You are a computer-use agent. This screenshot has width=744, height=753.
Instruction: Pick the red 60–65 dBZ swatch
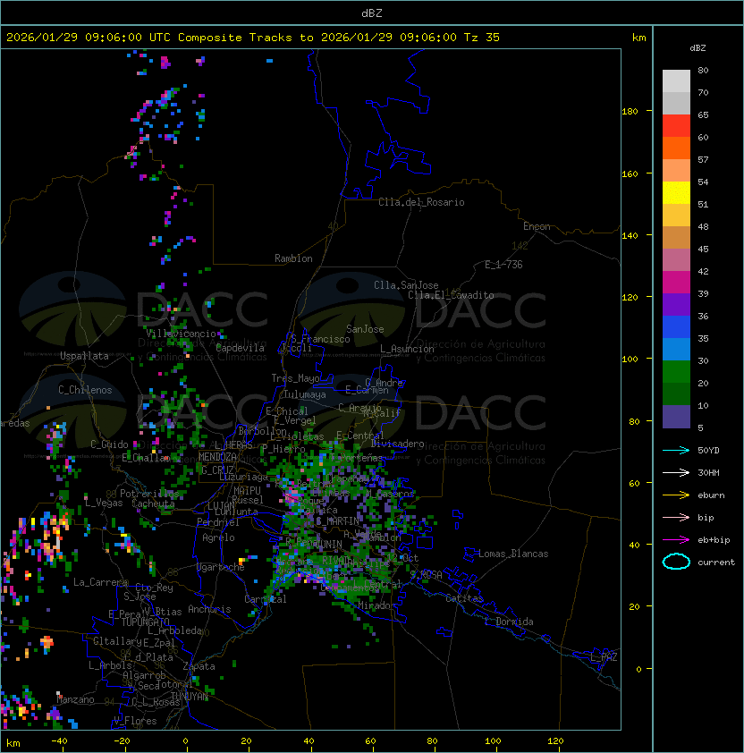click(676, 126)
